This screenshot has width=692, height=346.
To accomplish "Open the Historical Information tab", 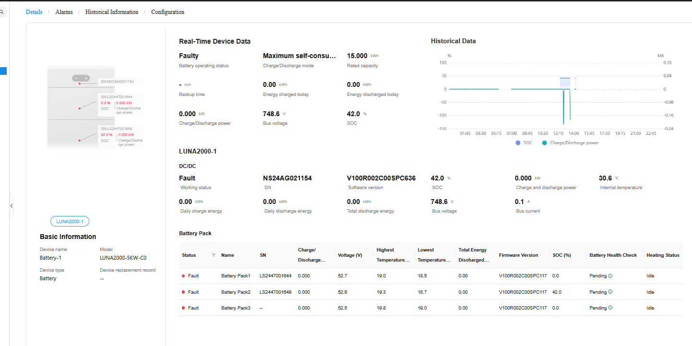I will (112, 12).
